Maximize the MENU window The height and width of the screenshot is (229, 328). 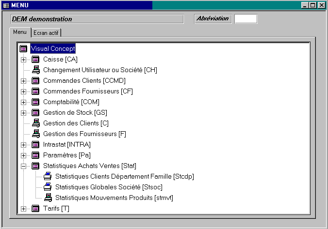(313, 5)
